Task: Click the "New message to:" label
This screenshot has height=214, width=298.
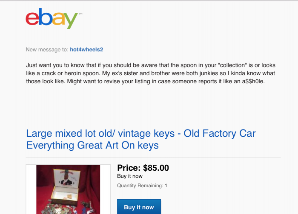Action: coord(47,50)
